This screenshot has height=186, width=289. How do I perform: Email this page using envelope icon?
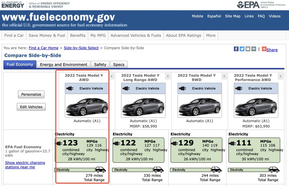point(248,49)
